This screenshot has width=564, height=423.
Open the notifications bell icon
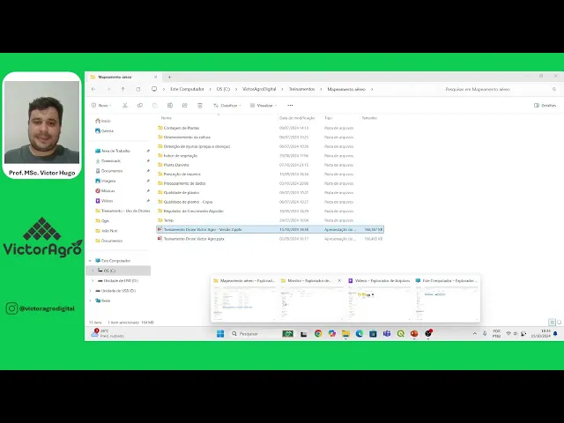coord(555,334)
